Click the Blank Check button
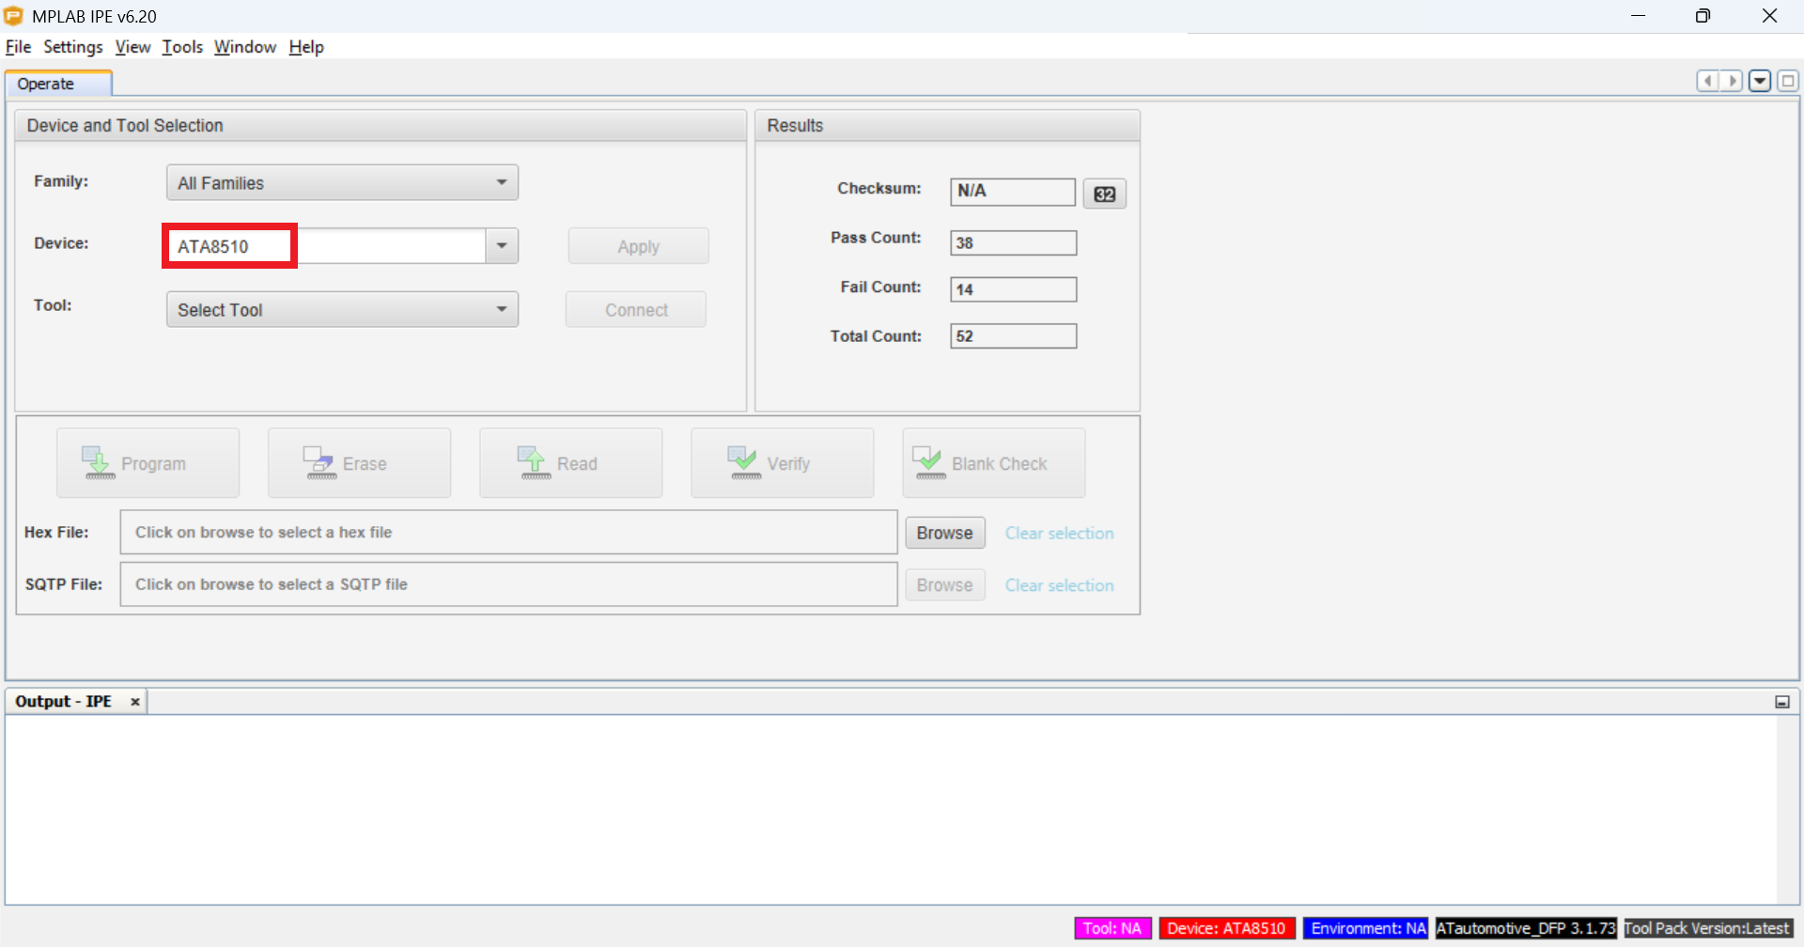Screen dimensions: 1804x947 [x=993, y=463]
